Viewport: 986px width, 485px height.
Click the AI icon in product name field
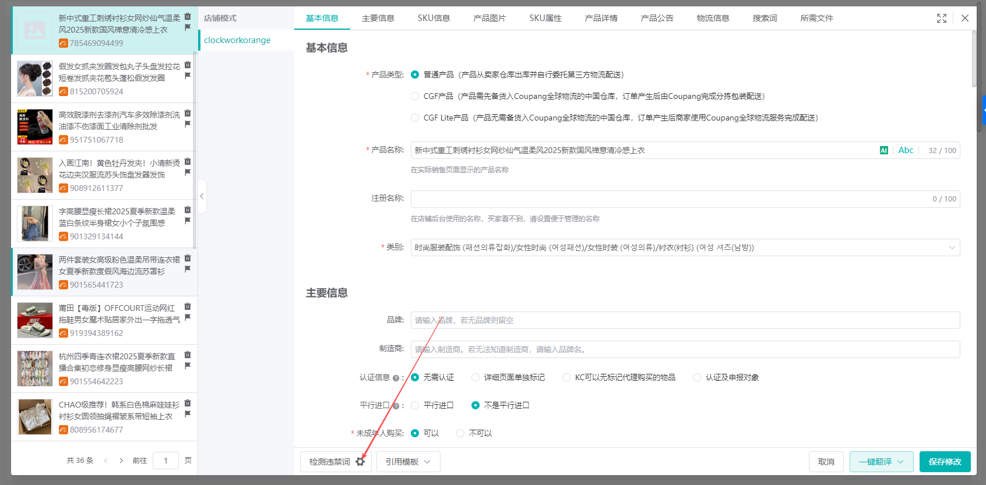tap(883, 150)
